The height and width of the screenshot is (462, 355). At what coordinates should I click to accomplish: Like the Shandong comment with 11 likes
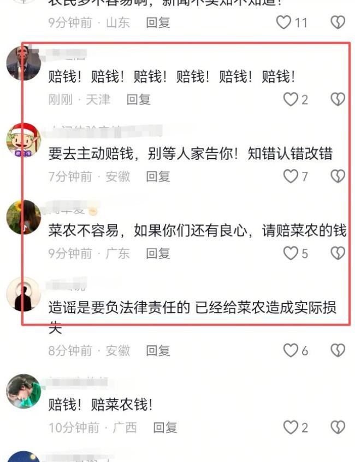pos(283,22)
